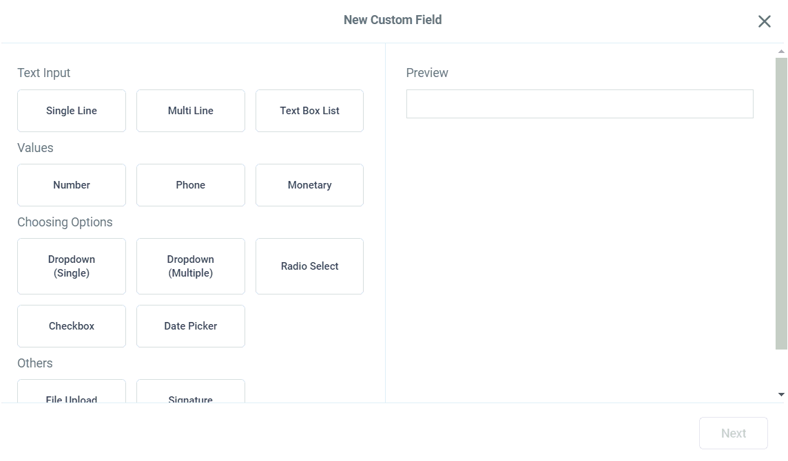Choose the Multi Line field type
Screen dimensions: 788x461
[190, 110]
